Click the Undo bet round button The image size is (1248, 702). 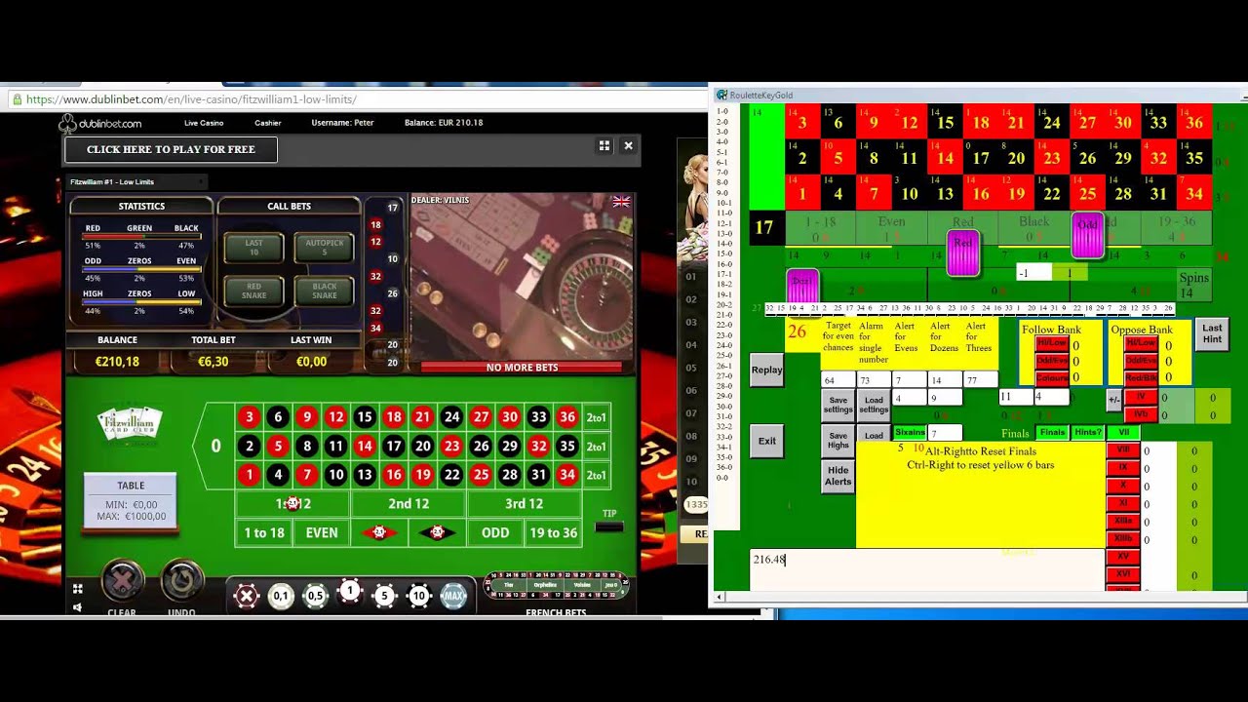pos(181,582)
